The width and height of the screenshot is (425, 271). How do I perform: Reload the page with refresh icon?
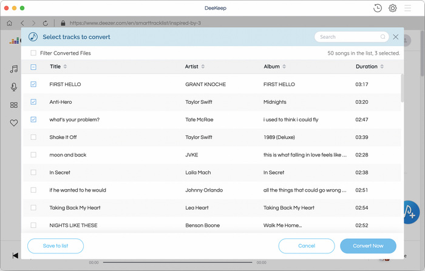pyautogui.click(x=46, y=23)
